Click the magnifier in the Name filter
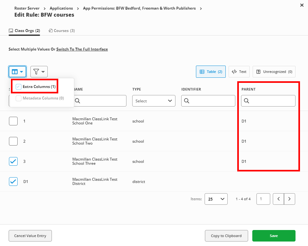Screen dimensions: 308x246 click(78, 100)
